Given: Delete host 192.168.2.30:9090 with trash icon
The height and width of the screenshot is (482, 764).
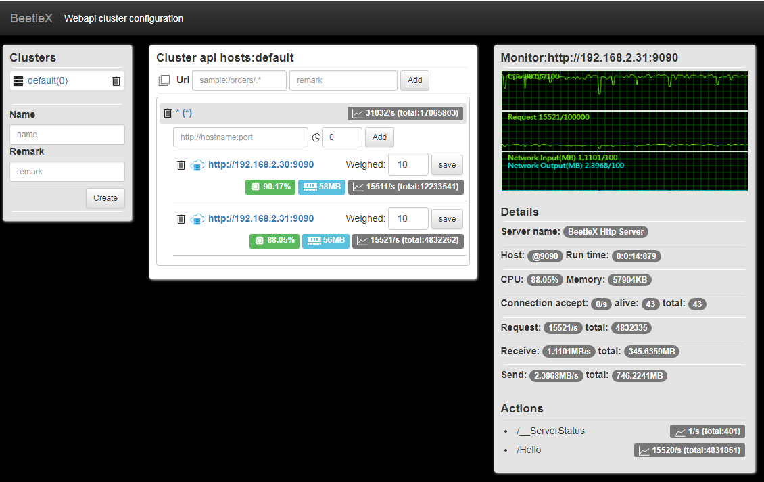Looking at the screenshot, I should point(181,165).
